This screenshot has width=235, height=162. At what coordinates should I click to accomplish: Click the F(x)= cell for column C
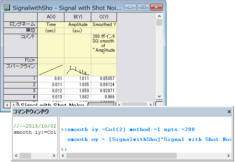pos(104,61)
